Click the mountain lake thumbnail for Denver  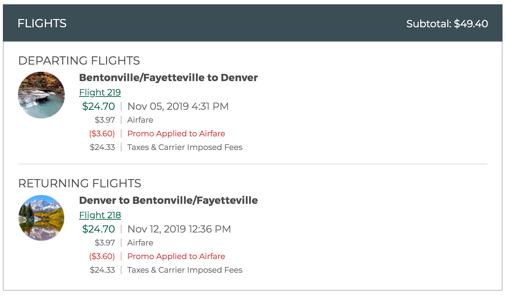pyautogui.click(x=41, y=218)
